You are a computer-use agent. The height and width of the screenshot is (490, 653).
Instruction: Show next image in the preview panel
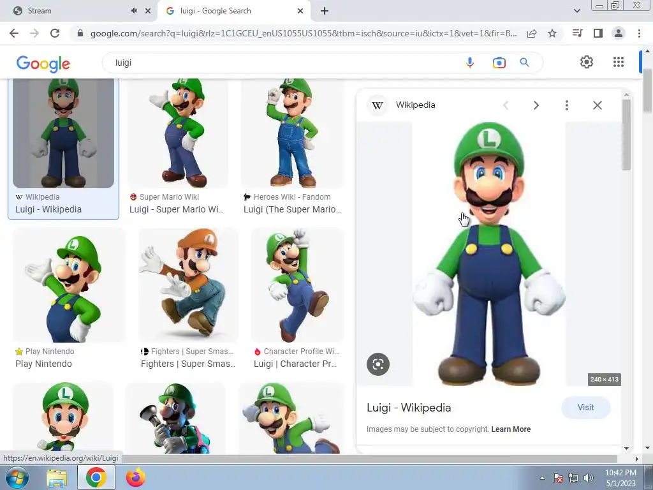coord(536,105)
